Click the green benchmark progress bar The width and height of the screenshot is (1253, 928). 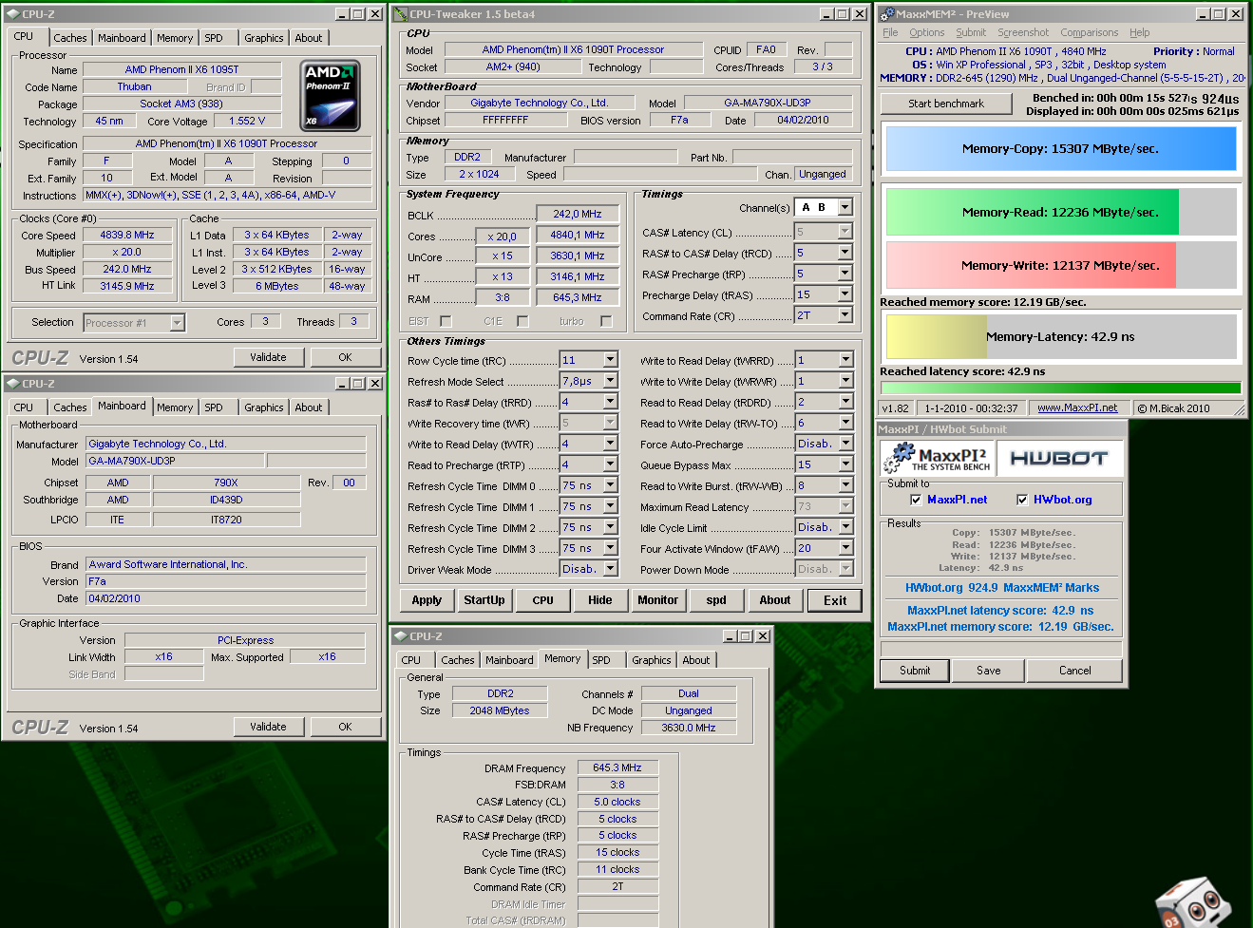(x=1061, y=388)
